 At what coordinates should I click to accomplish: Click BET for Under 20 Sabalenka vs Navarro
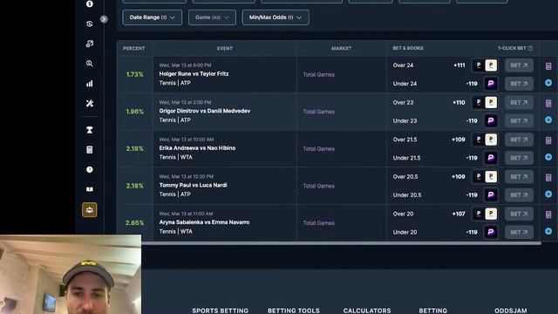coord(519,232)
